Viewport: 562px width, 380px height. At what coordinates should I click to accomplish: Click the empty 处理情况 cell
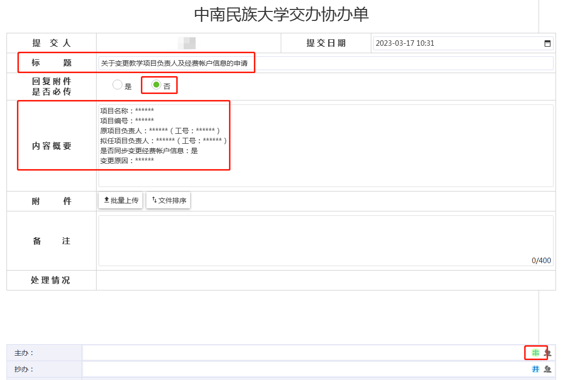pyautogui.click(x=326, y=280)
